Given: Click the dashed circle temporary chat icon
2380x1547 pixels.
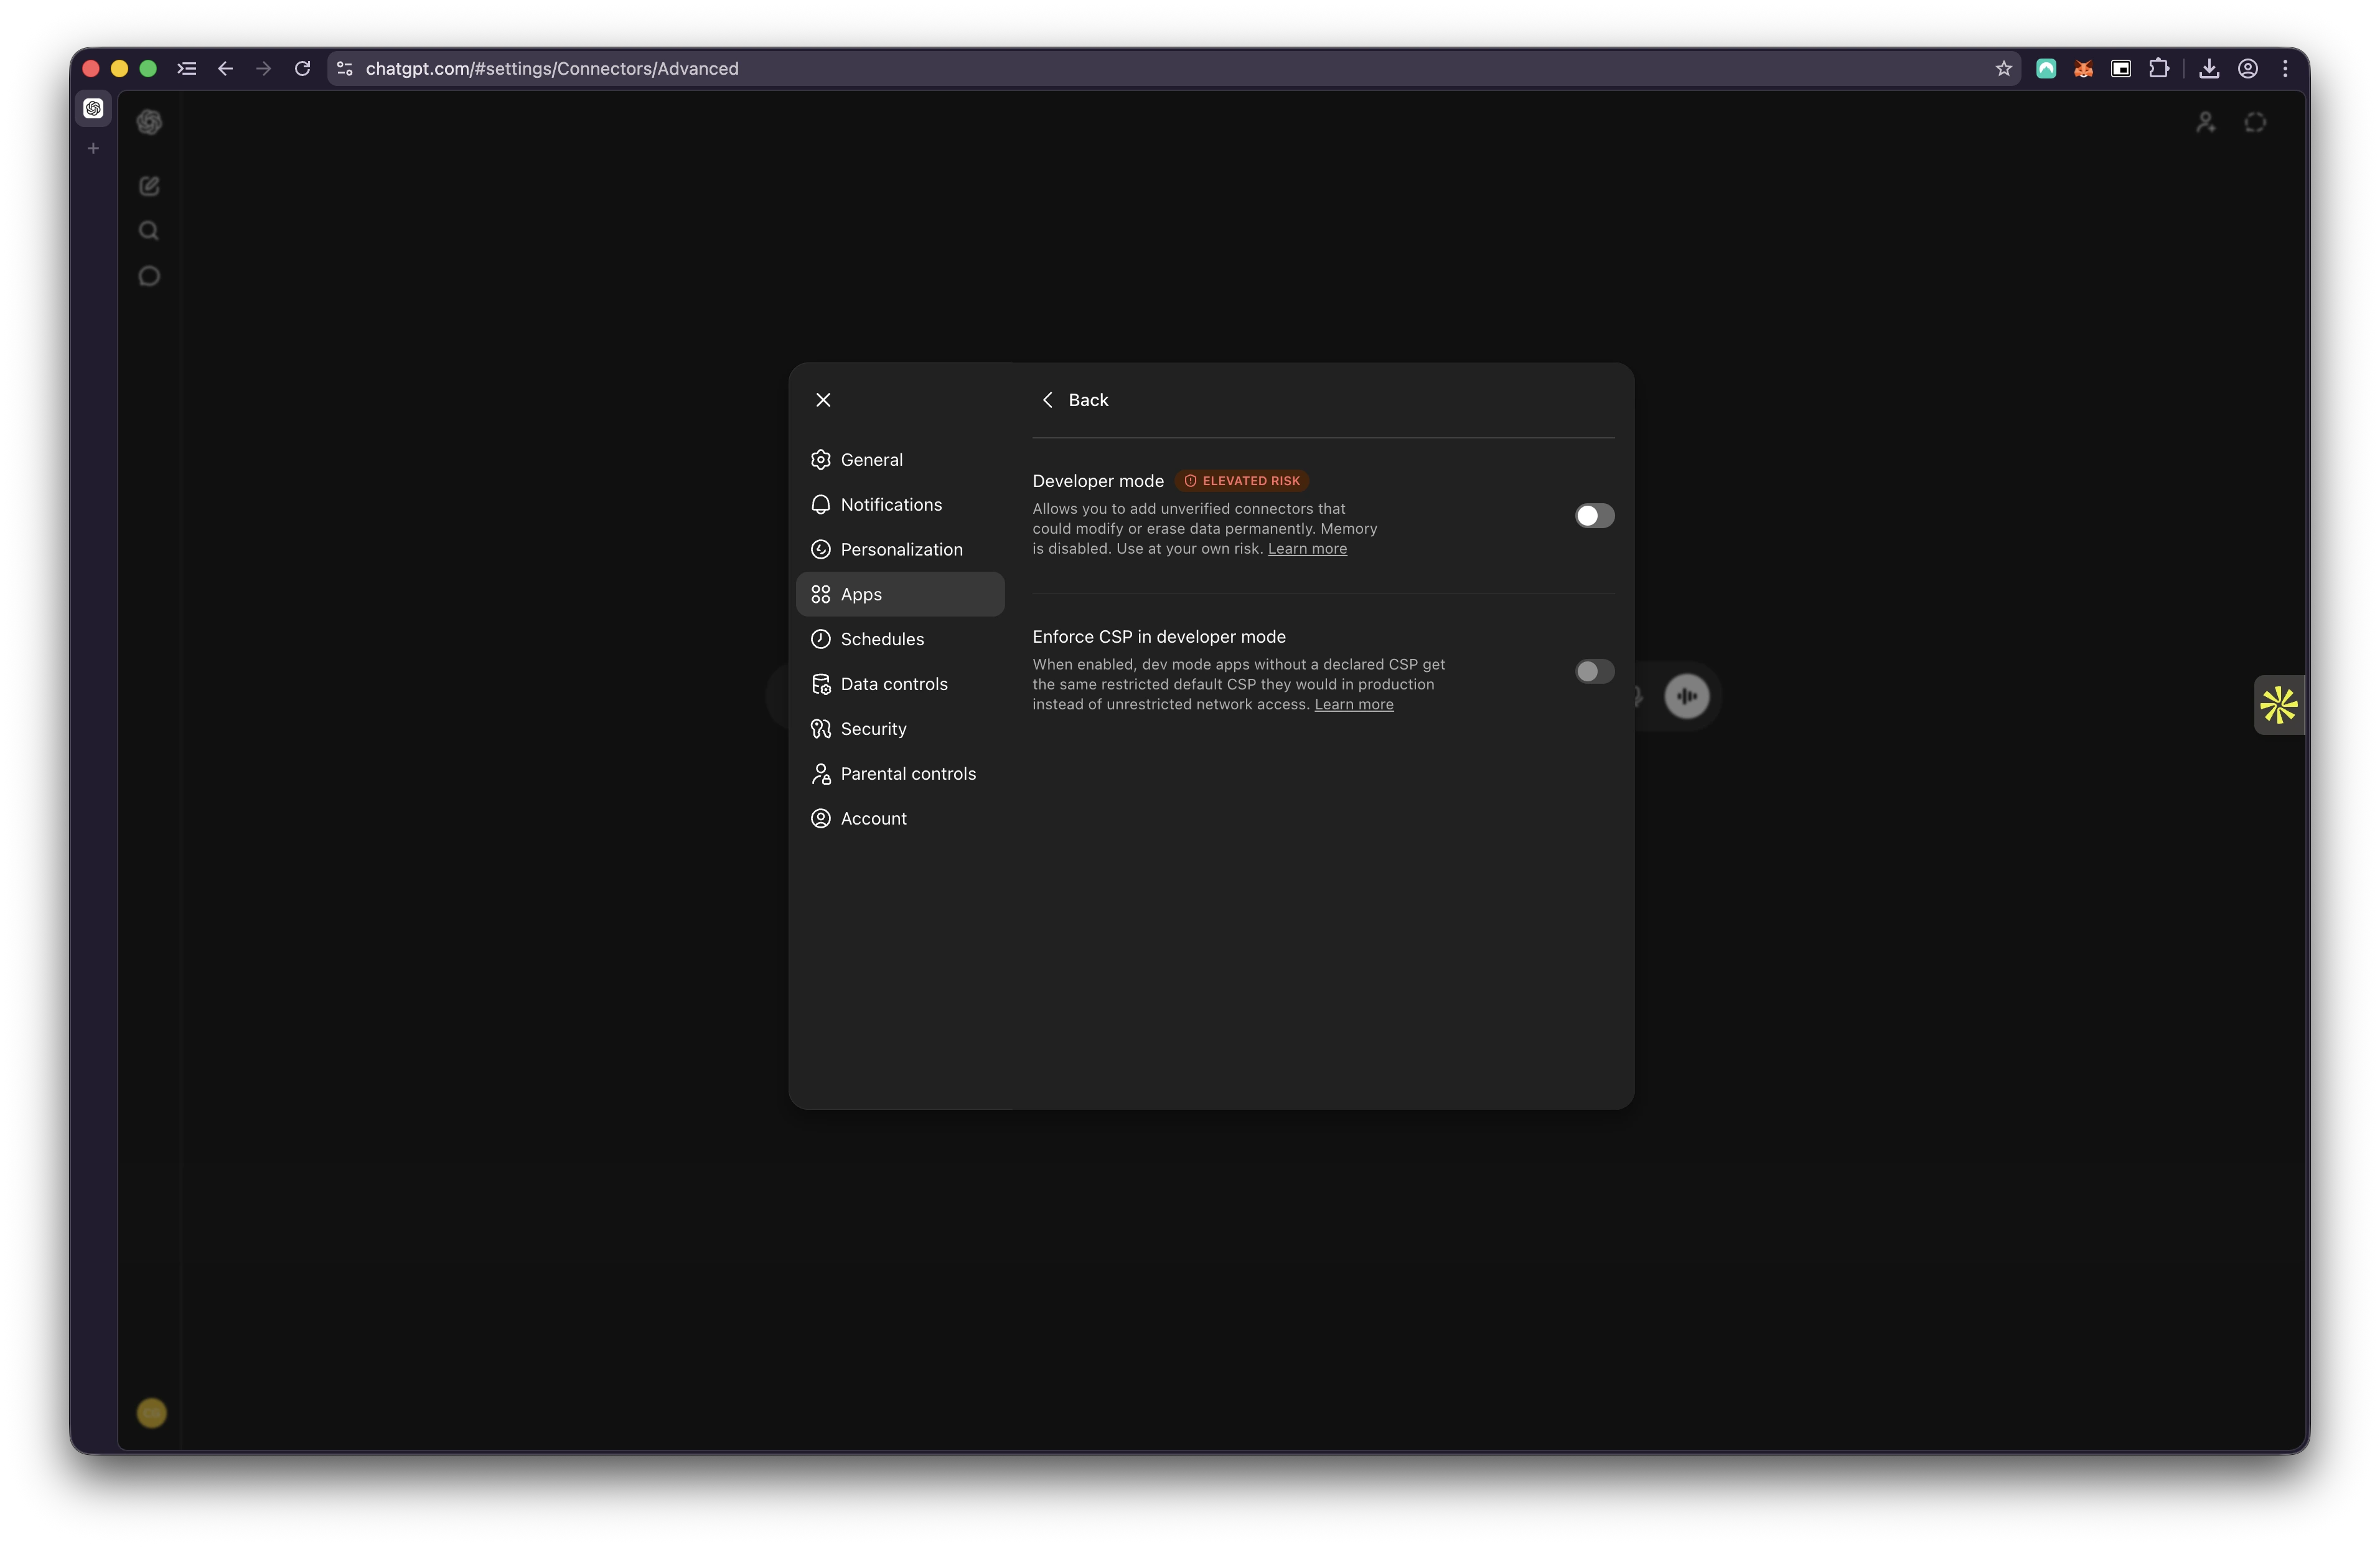Looking at the screenshot, I should pos(2255,122).
